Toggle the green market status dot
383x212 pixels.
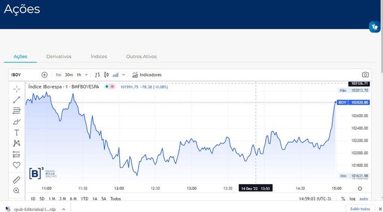coord(107,86)
